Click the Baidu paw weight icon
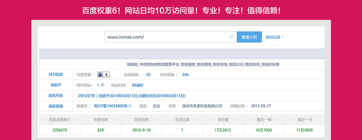This screenshot has width=362, height=140. pyautogui.click(x=100, y=75)
